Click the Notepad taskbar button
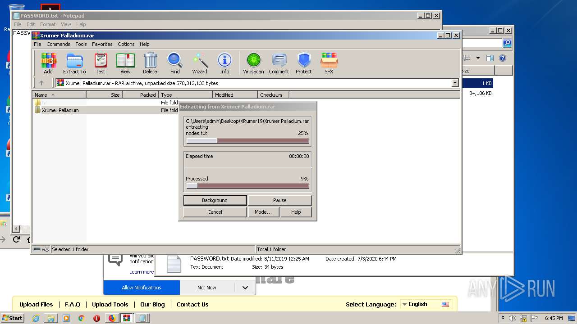Image resolution: width=577 pixels, height=324 pixels. click(x=142, y=318)
